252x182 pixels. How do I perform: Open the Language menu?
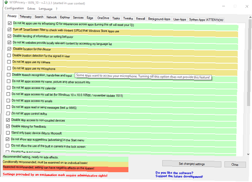45,9
